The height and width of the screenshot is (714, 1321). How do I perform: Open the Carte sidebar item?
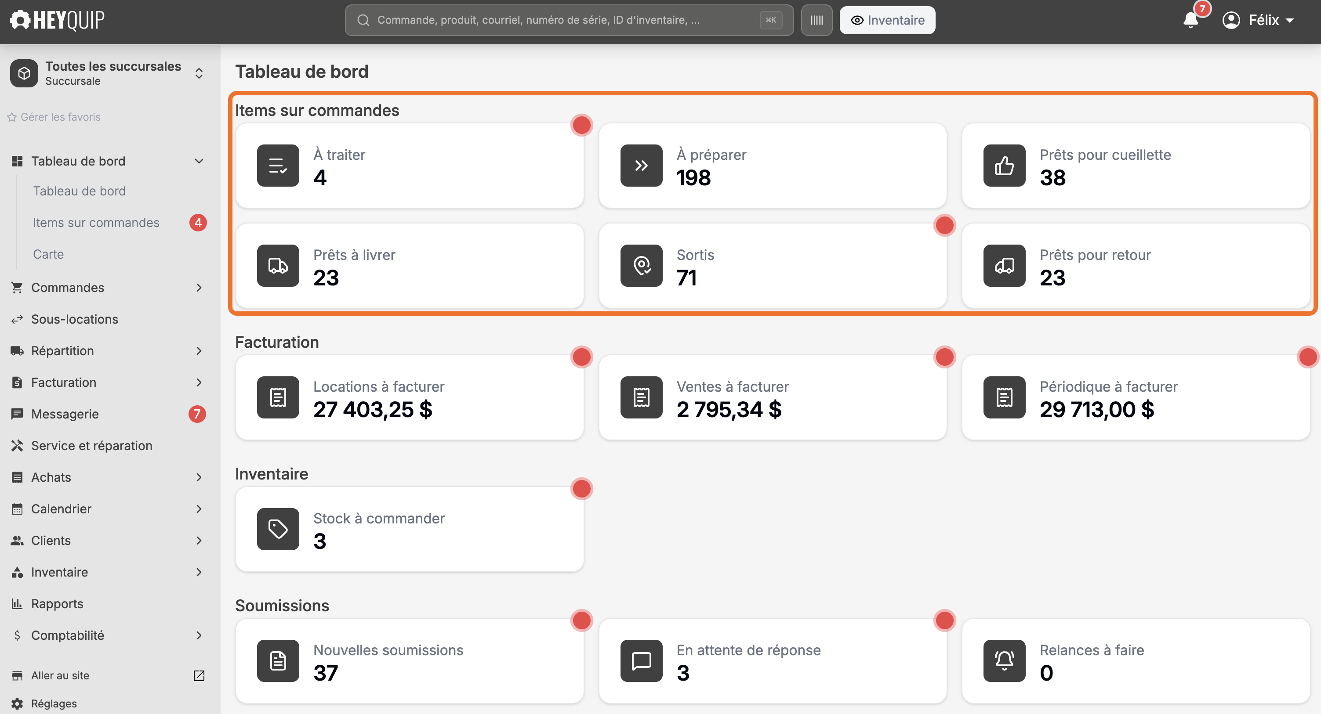48,254
